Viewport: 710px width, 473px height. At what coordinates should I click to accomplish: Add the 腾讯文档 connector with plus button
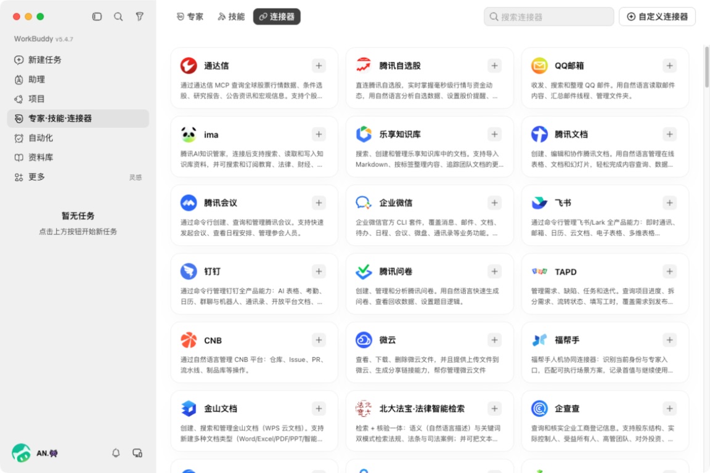[x=670, y=134]
